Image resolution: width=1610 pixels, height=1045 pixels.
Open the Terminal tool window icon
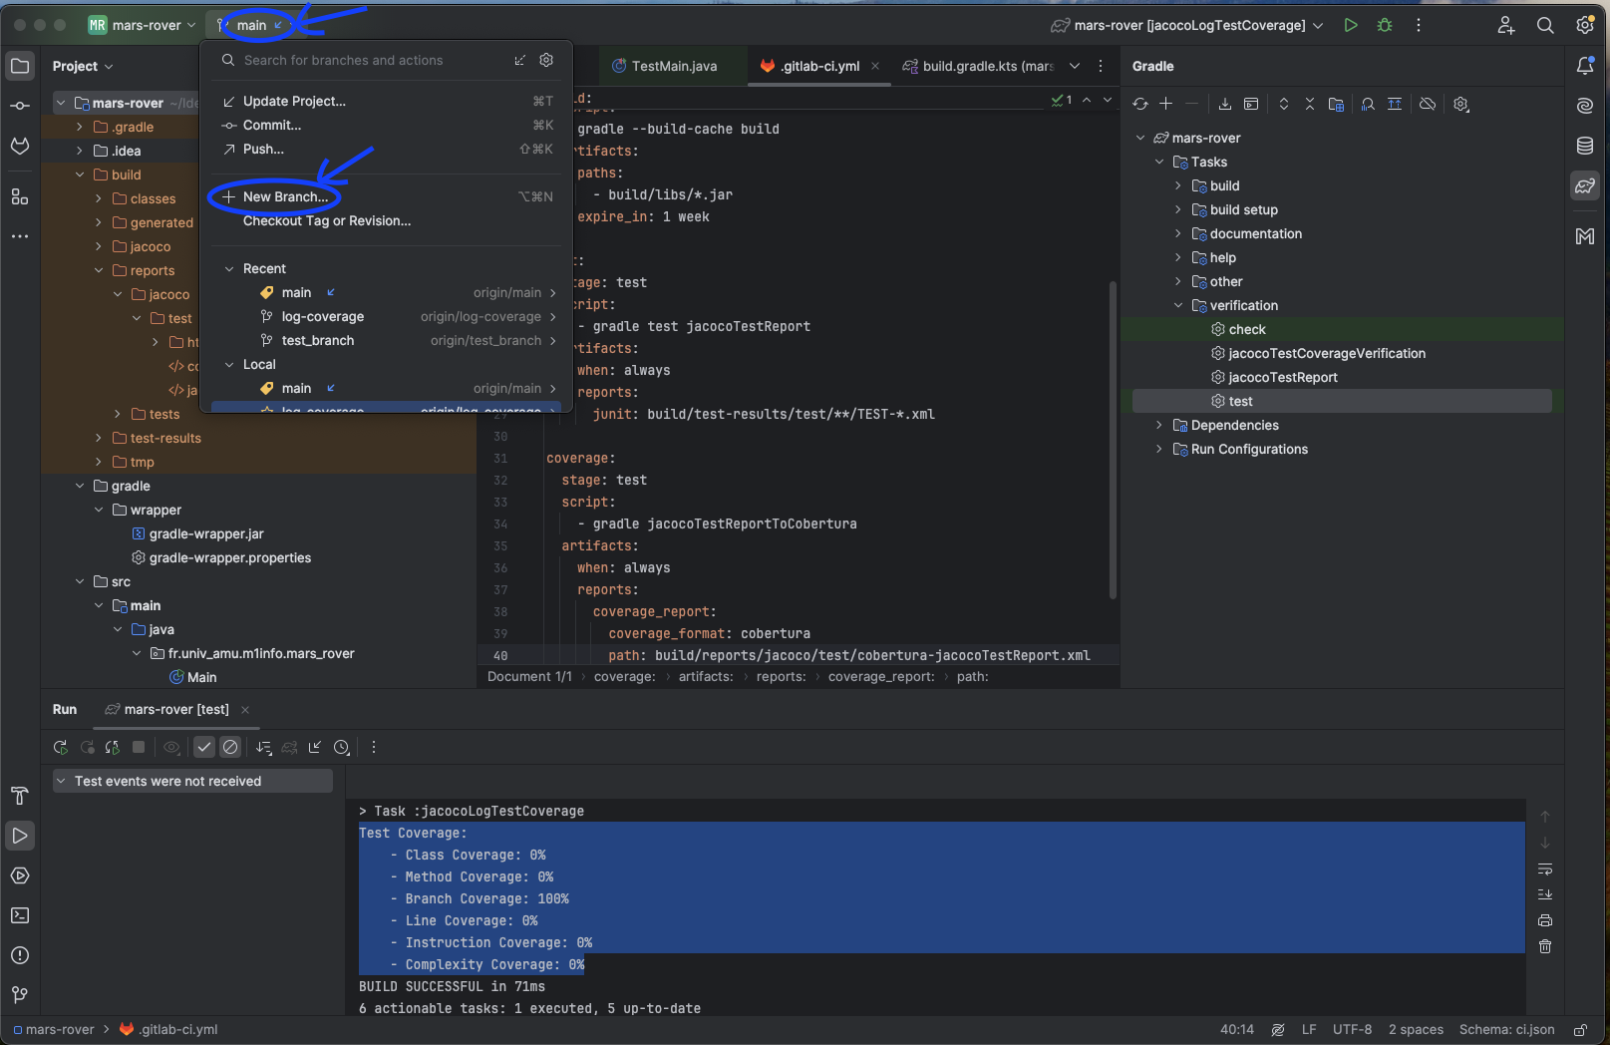pos(20,915)
